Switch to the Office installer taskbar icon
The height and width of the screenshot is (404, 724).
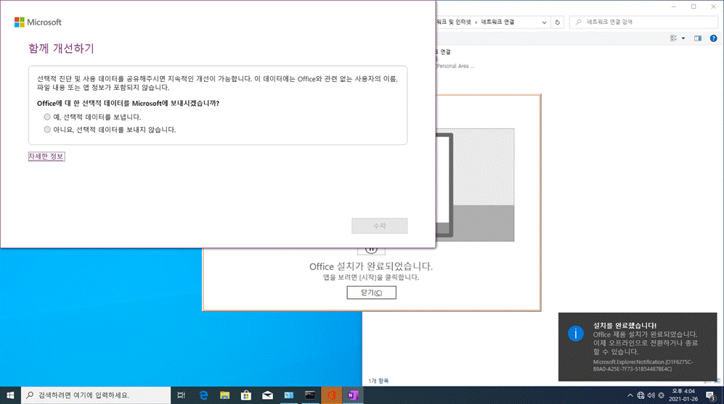pyautogui.click(x=331, y=395)
